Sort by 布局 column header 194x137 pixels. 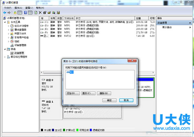53,18
